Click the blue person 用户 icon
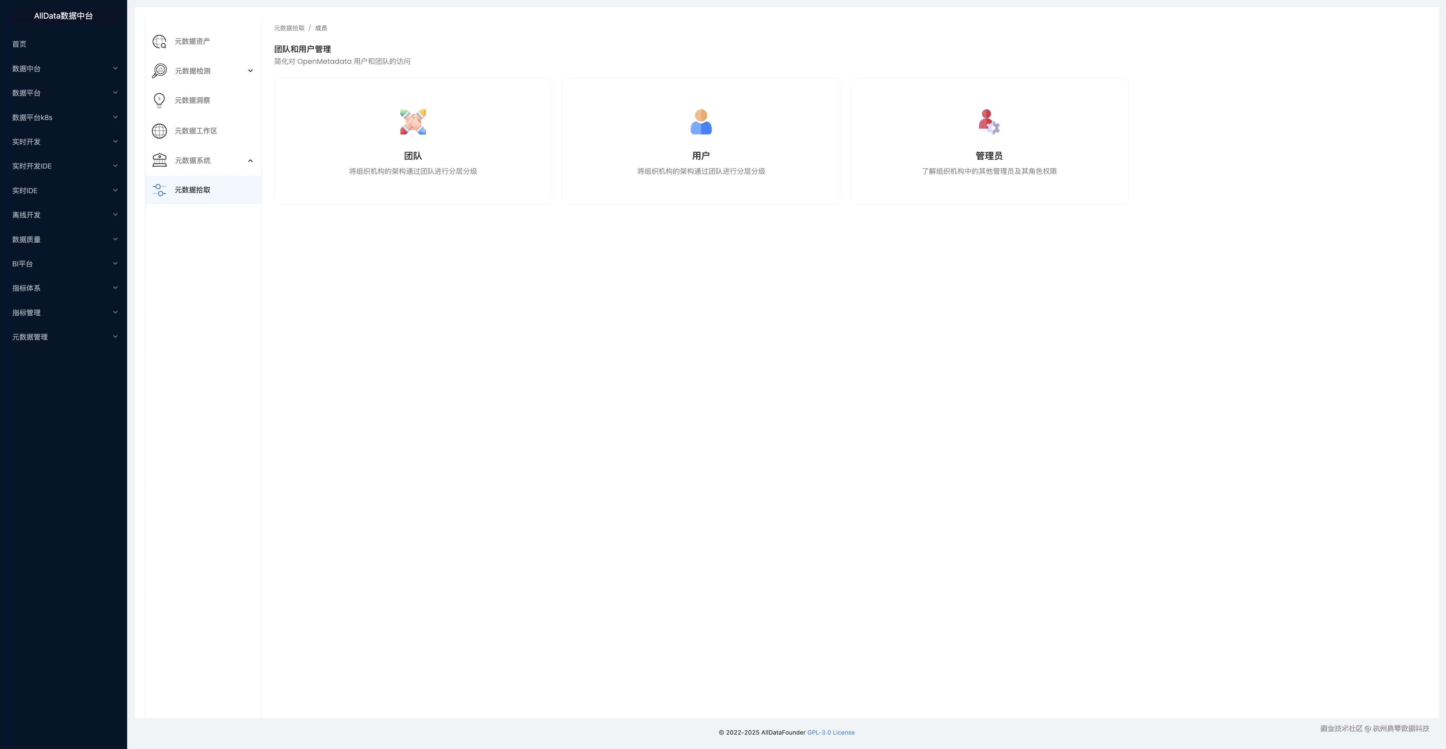Image resolution: width=1446 pixels, height=749 pixels. [701, 122]
